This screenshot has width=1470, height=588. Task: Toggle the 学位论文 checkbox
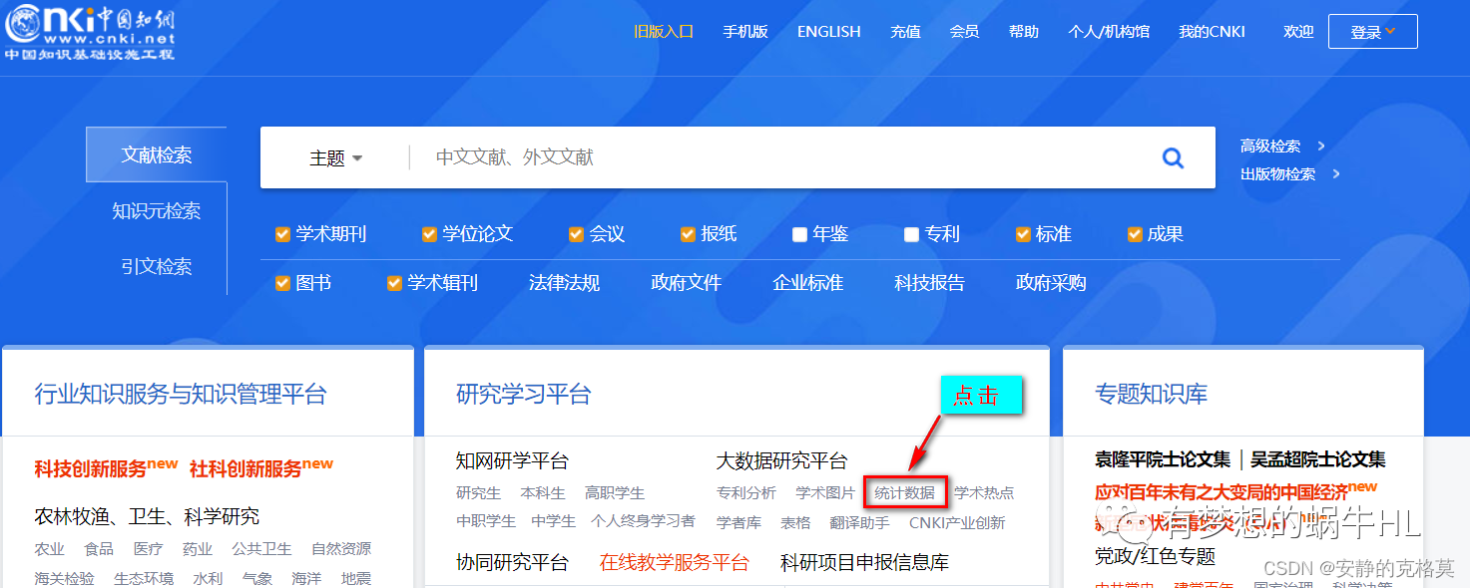coord(429,235)
